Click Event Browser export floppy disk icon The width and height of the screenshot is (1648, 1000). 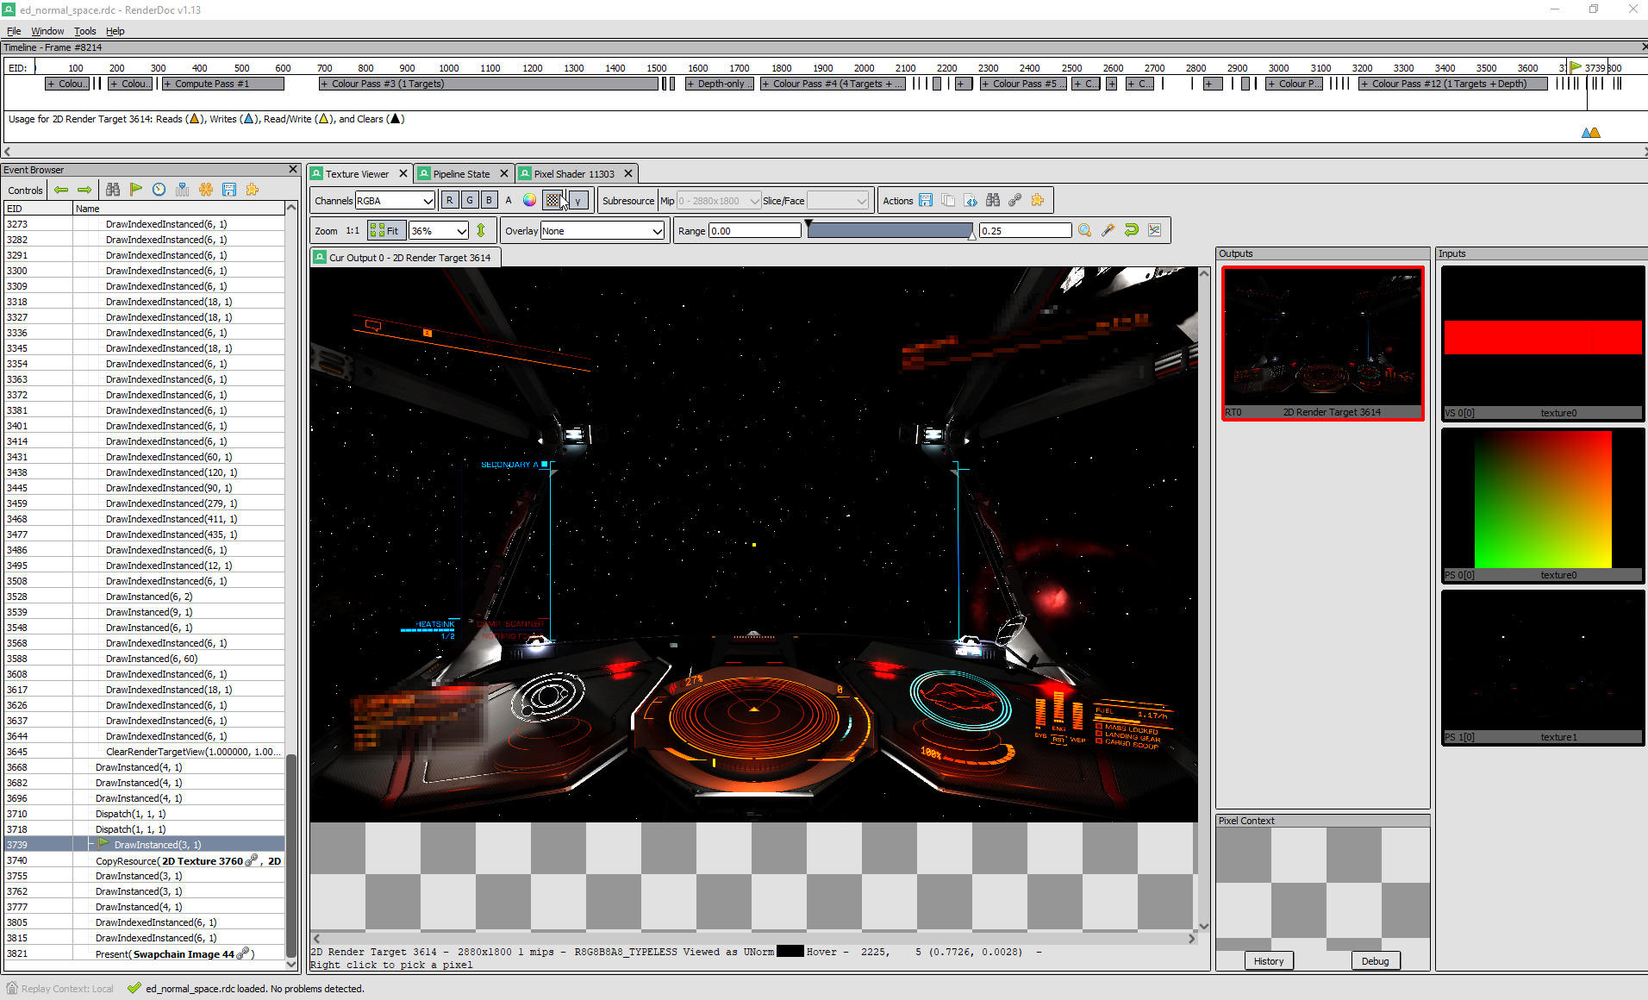(229, 190)
